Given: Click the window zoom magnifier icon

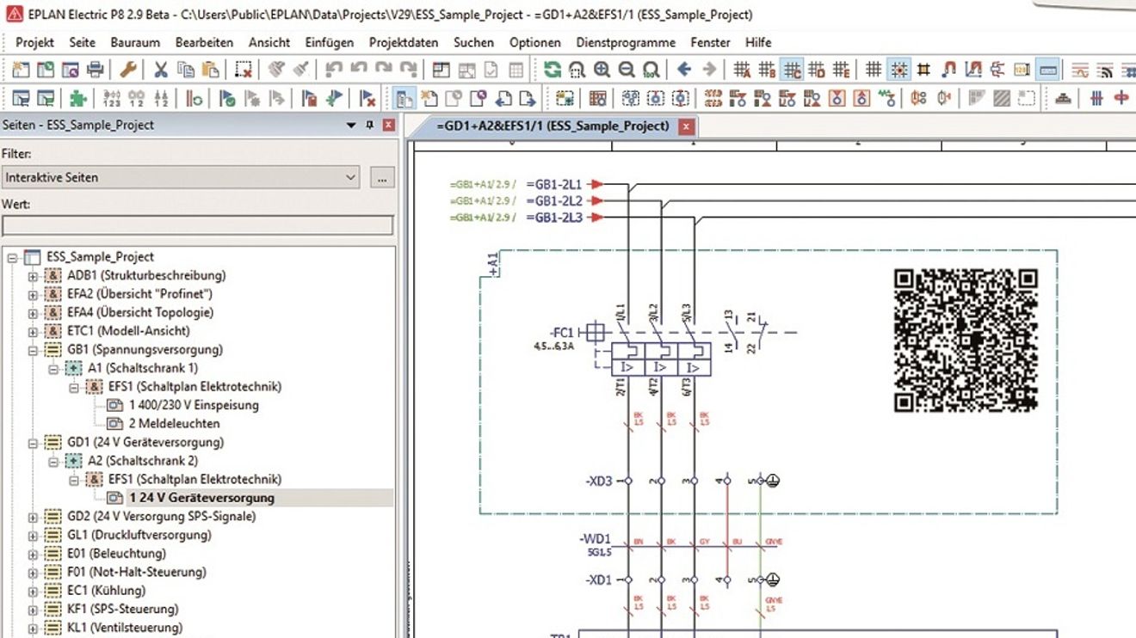Looking at the screenshot, I should tap(577, 70).
